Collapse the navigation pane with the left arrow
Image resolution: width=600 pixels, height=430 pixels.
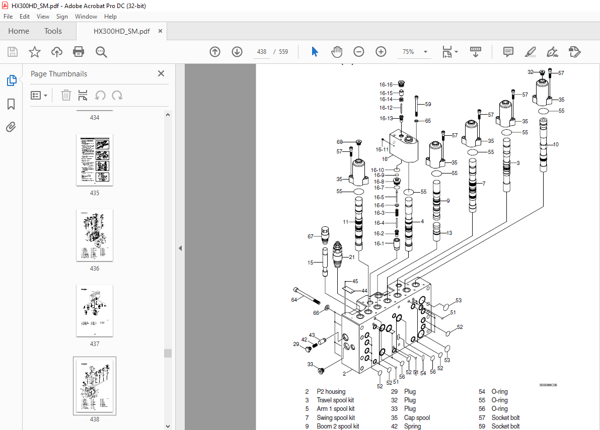(180, 248)
